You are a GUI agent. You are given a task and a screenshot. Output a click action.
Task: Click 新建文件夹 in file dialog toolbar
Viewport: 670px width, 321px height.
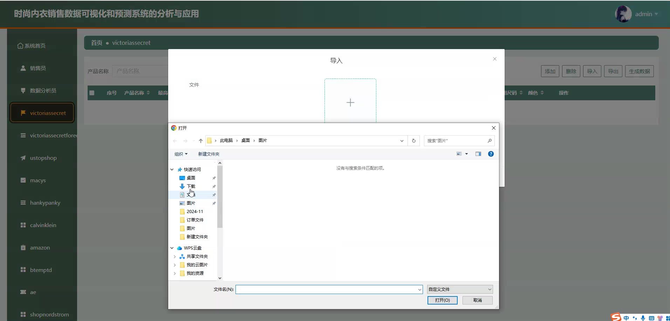[209, 154]
